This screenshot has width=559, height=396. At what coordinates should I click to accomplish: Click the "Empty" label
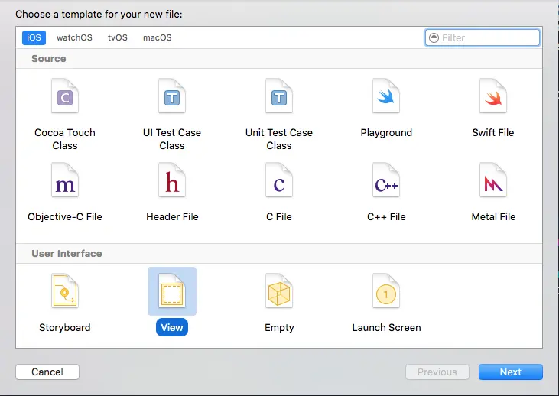click(279, 327)
